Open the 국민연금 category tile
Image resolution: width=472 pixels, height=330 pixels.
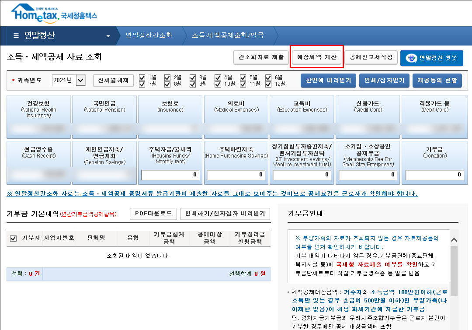(104, 117)
